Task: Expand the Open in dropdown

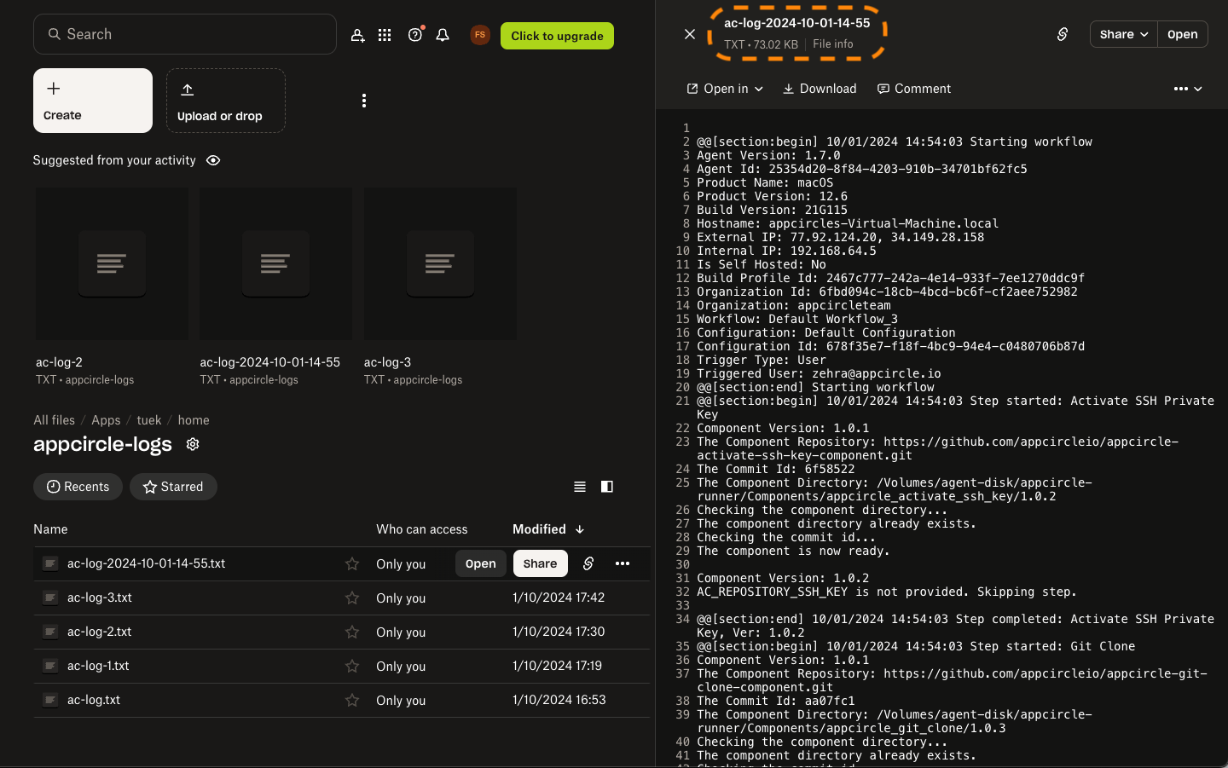Action: (725, 89)
